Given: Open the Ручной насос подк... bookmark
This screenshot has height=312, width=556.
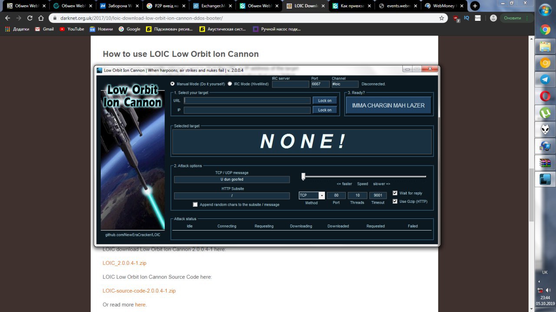Looking at the screenshot, I should [277, 29].
